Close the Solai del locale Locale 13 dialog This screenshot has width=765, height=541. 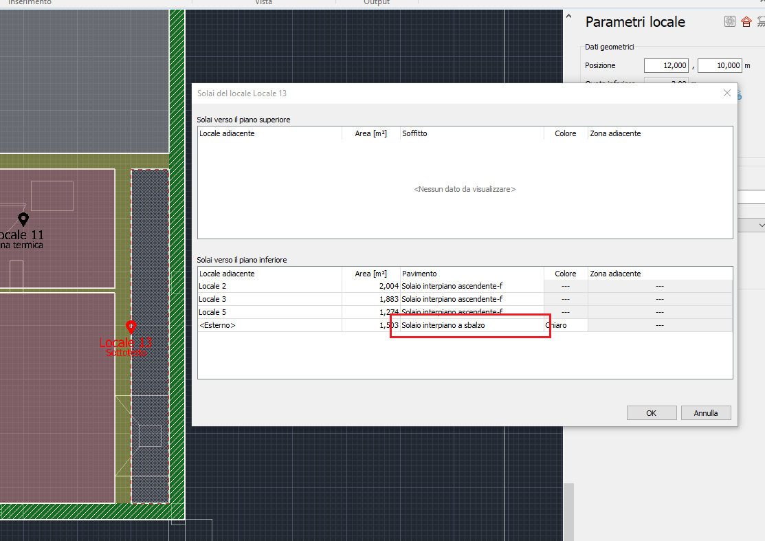(727, 93)
